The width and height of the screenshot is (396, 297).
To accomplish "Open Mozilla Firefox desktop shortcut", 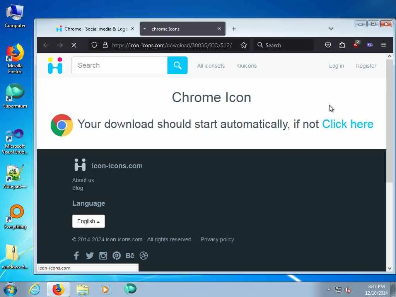I will [15, 59].
